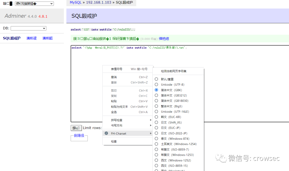Click the third sidebar link

(48, 38)
